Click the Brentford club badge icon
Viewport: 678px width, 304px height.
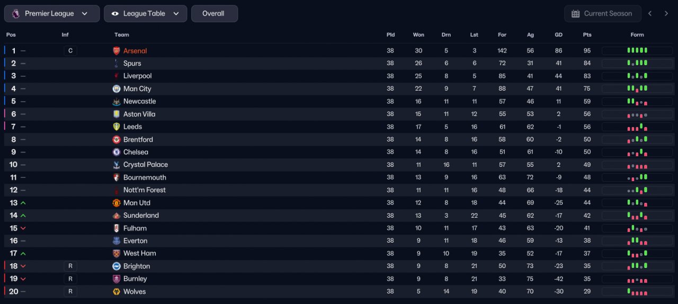[x=117, y=140]
